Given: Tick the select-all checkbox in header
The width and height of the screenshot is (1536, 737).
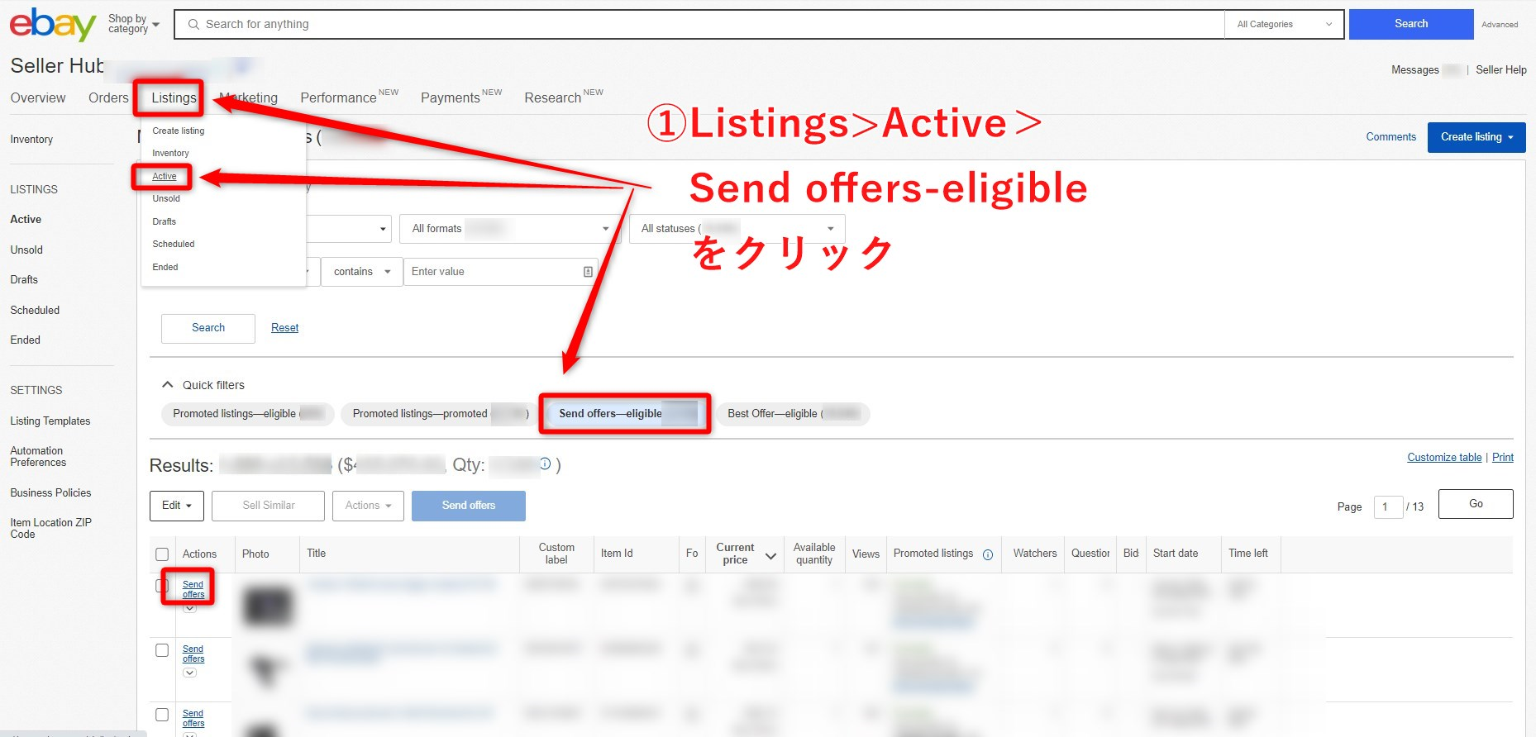Looking at the screenshot, I should (x=162, y=554).
